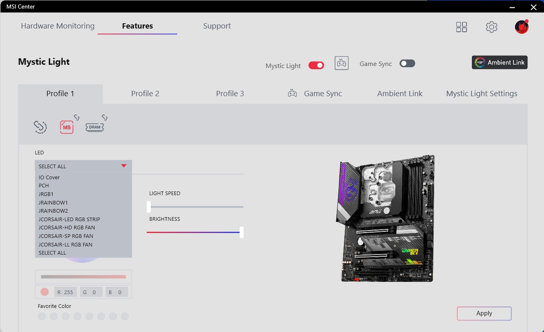Screen dimensions: 544x332
Task: Click the all-devices sync link icon
Action: coord(40,127)
